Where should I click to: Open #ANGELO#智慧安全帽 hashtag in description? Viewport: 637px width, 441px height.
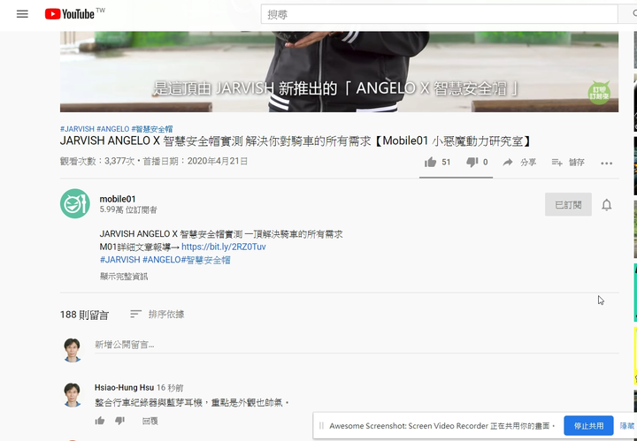tap(187, 260)
